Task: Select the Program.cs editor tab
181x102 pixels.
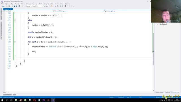Action: [x=6, y=9]
